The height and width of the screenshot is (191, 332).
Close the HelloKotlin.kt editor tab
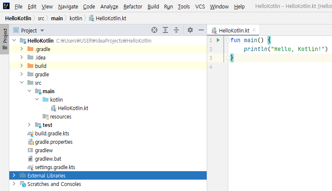[x=254, y=30]
